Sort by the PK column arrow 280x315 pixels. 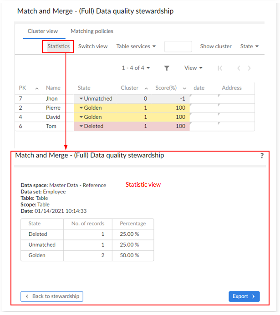point(37,88)
